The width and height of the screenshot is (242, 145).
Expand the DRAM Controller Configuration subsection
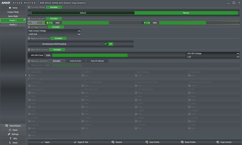coord(29,139)
